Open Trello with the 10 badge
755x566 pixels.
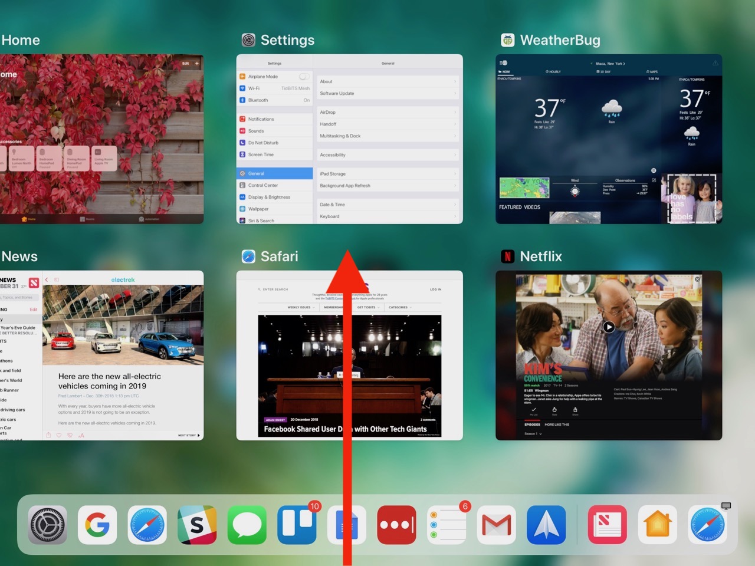[297, 525]
